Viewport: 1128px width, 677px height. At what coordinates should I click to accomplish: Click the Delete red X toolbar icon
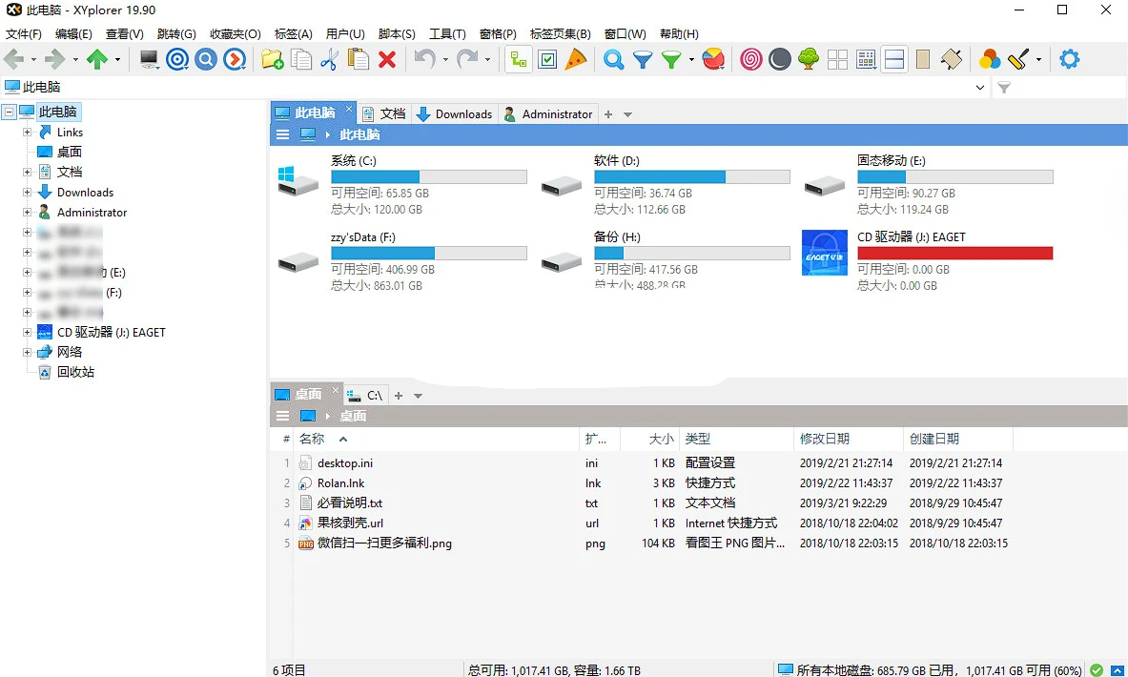[385, 59]
